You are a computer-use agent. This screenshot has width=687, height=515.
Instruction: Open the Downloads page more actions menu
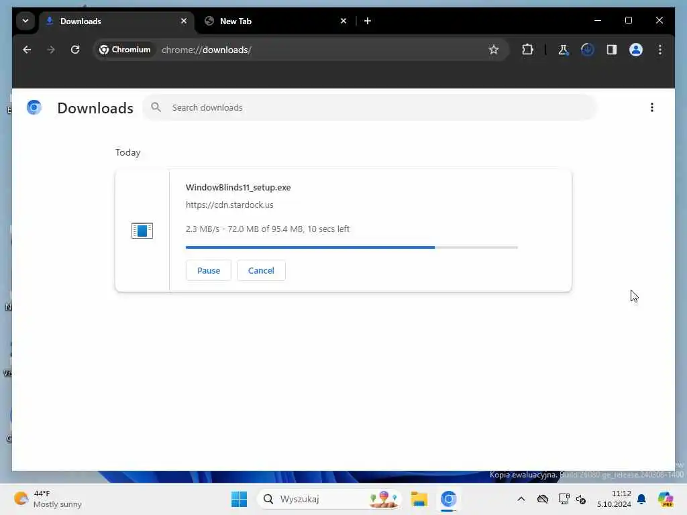(652, 108)
